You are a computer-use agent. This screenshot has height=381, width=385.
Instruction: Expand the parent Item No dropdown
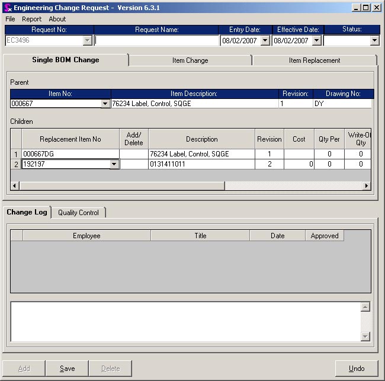point(105,104)
